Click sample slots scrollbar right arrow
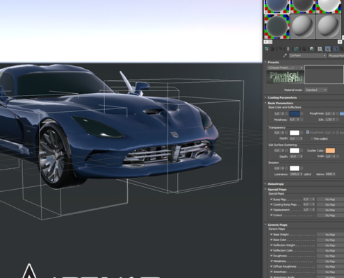The height and width of the screenshot is (278, 344). 340,42
